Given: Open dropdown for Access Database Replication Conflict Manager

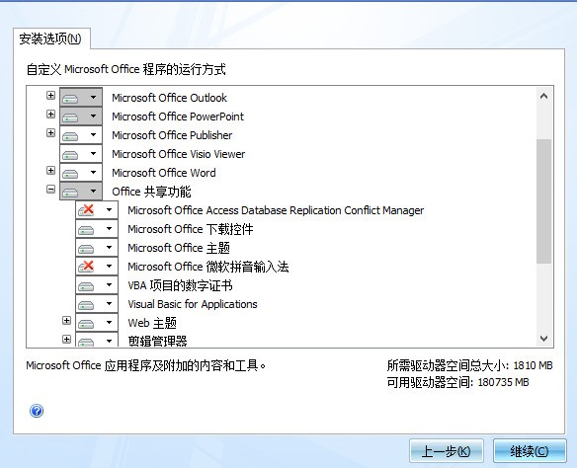Looking at the screenshot, I should 109,210.
